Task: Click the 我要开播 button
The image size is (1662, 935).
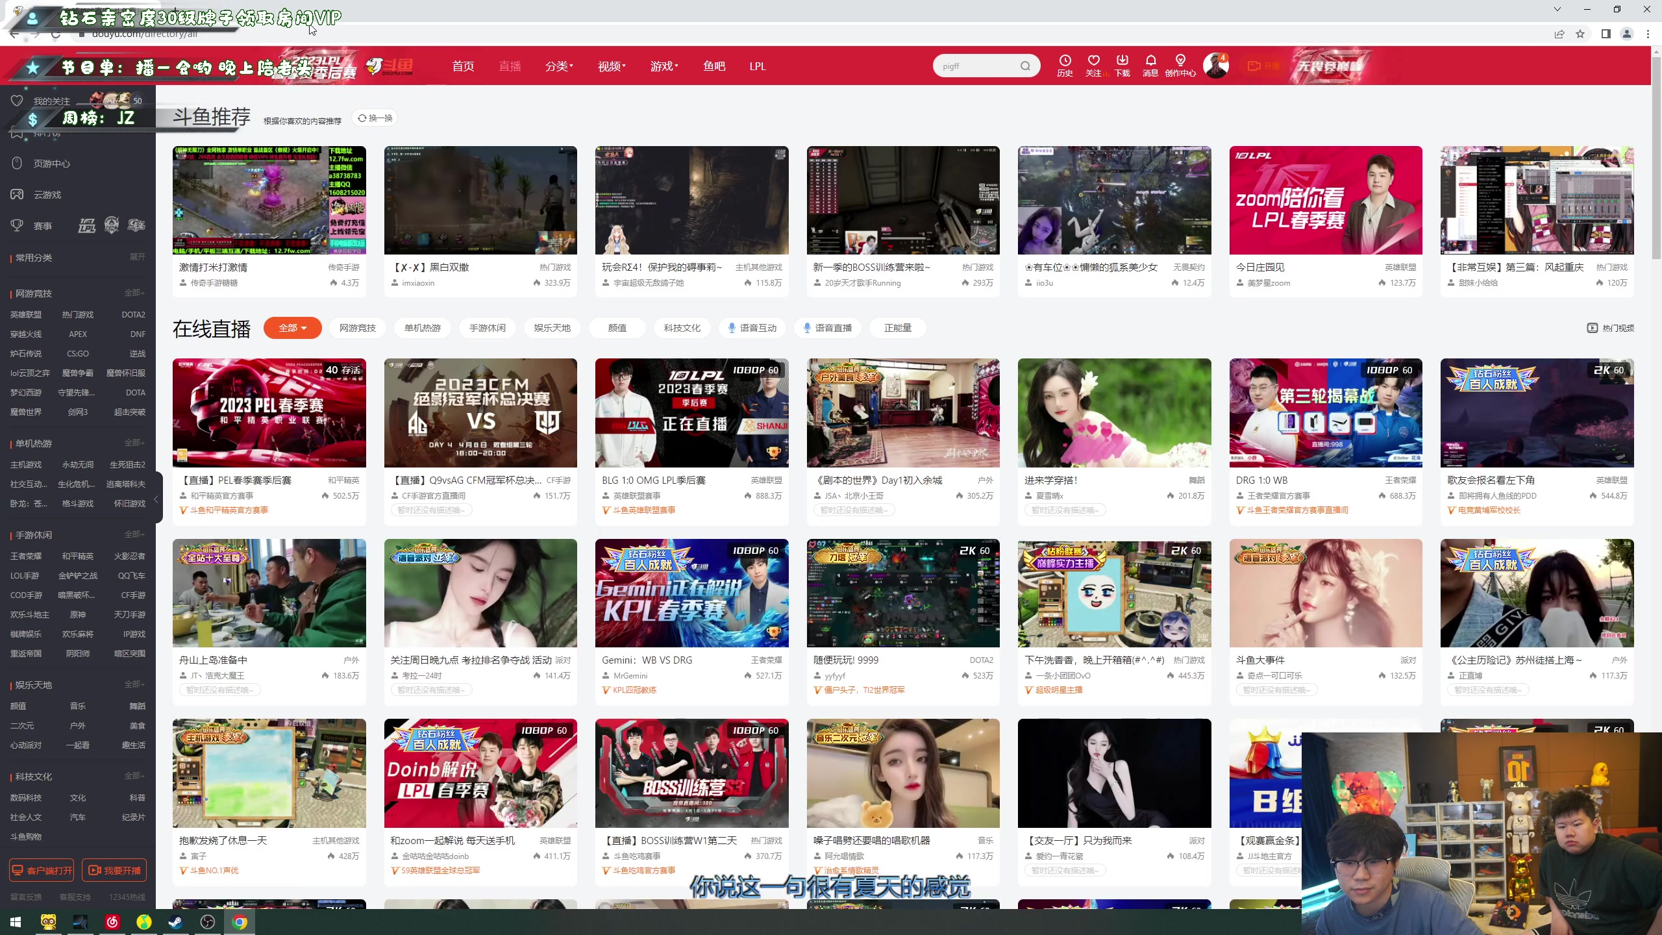Action: pyautogui.click(x=114, y=870)
